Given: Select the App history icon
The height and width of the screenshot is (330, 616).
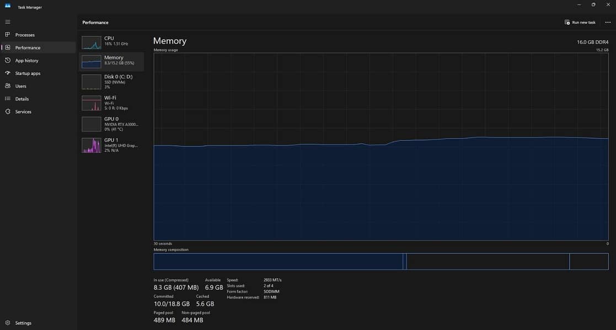Looking at the screenshot, I should point(8,61).
